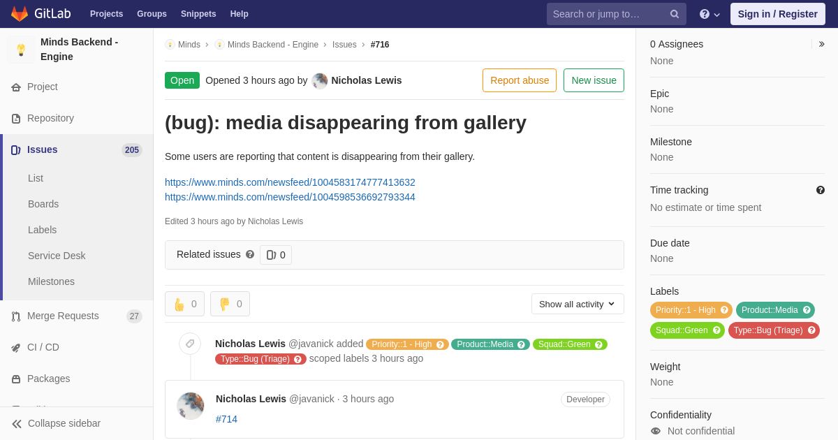The width and height of the screenshot is (838, 440).
Task: Click the Collapse sidebar chevron icon
Action: (17, 424)
